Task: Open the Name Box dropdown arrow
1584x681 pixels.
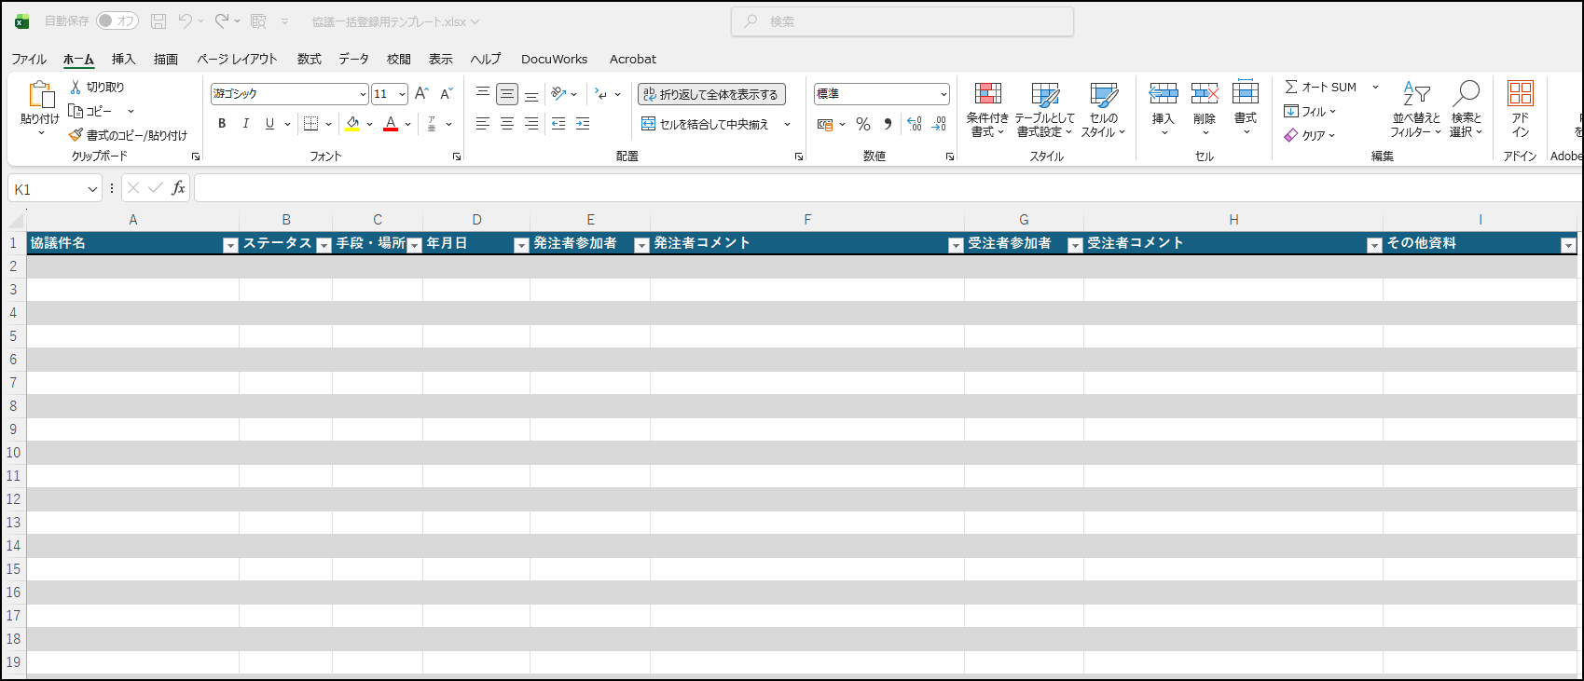Action: click(92, 189)
